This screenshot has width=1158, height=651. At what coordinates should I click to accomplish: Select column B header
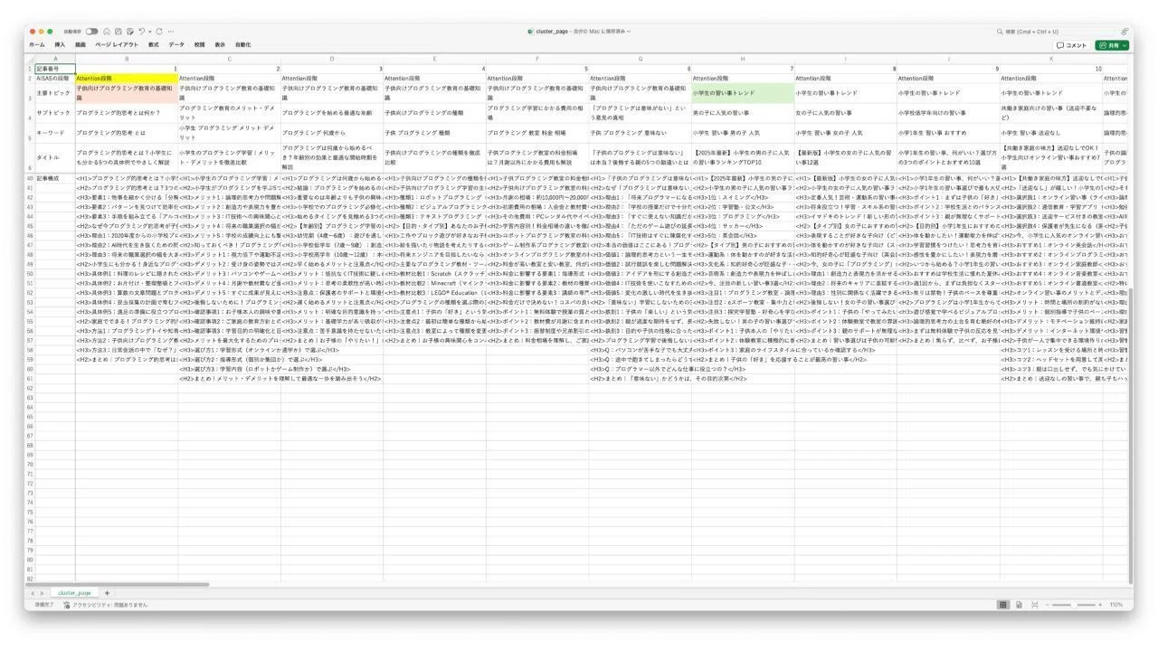(x=127, y=60)
